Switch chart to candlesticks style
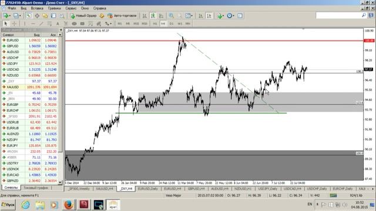The width and height of the screenshot is (376, 211). point(153,16)
